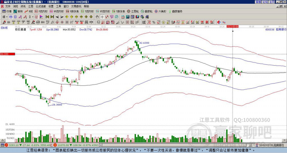Toggle the 权 price adjustment button
This screenshot has width=287, height=153.
pos(36,17)
